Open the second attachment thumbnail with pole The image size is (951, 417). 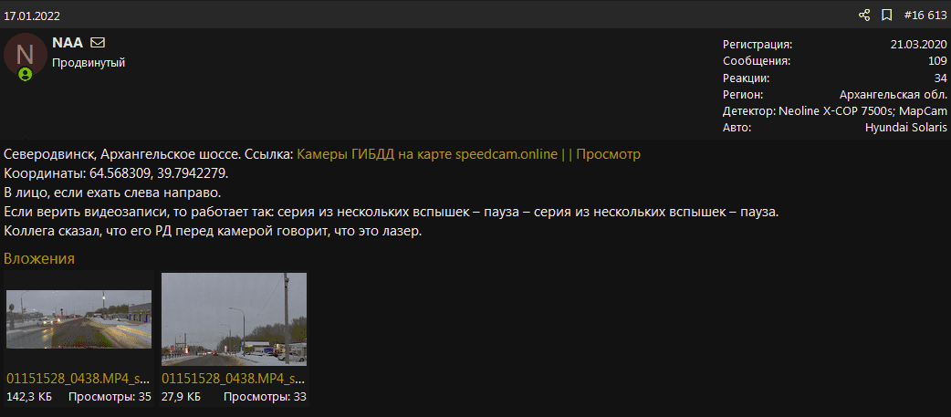(x=235, y=319)
